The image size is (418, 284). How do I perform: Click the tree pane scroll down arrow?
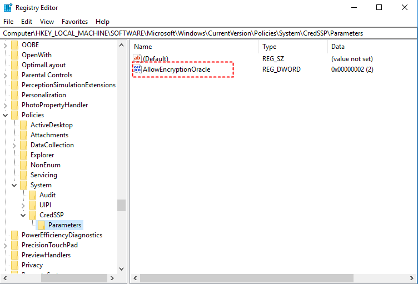tap(121, 269)
